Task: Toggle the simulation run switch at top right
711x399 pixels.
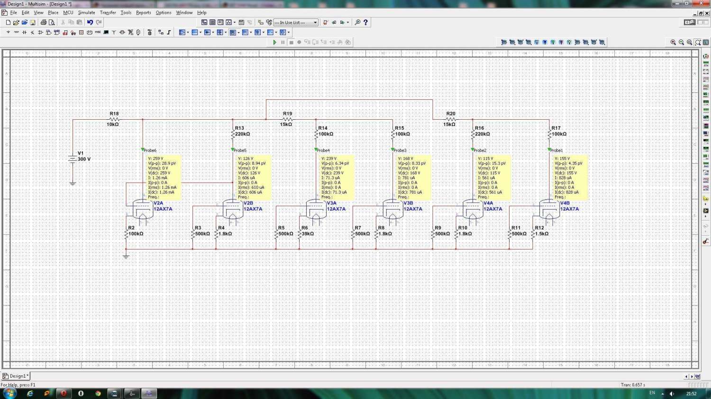Action: (690, 22)
